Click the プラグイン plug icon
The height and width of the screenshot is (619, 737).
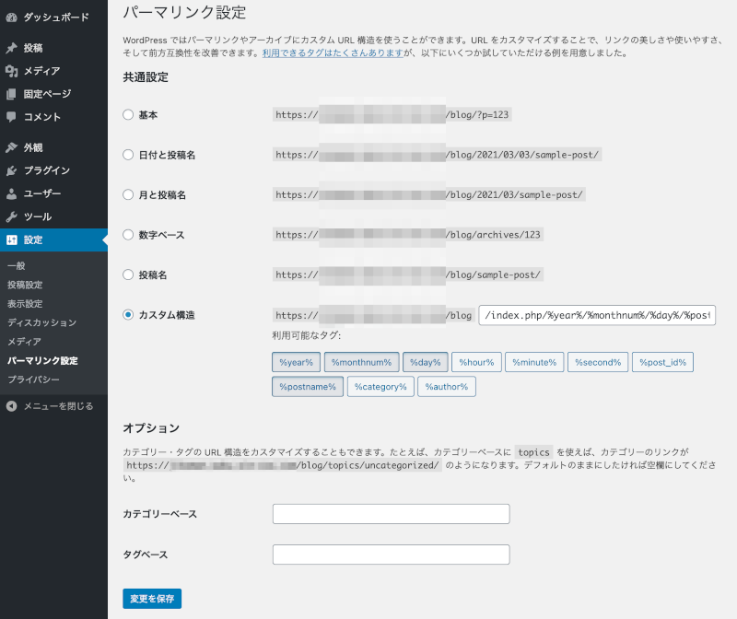11,170
